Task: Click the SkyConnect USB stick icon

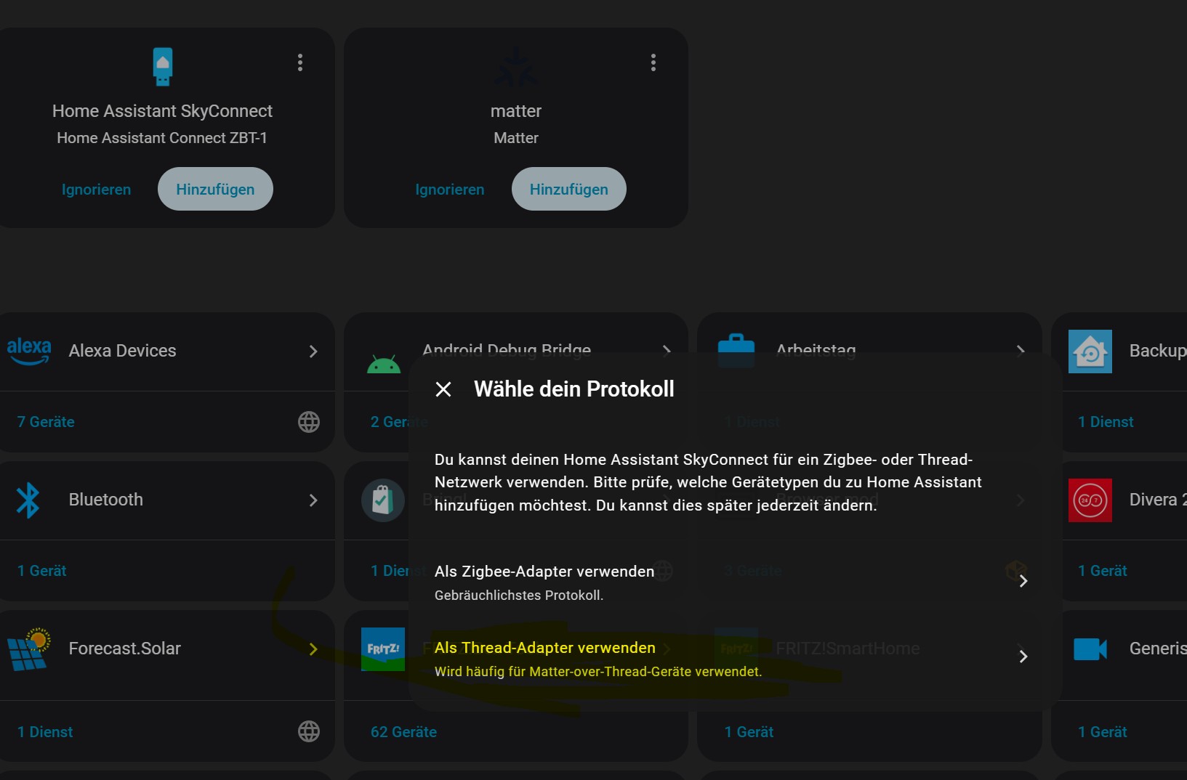Action: (163, 67)
